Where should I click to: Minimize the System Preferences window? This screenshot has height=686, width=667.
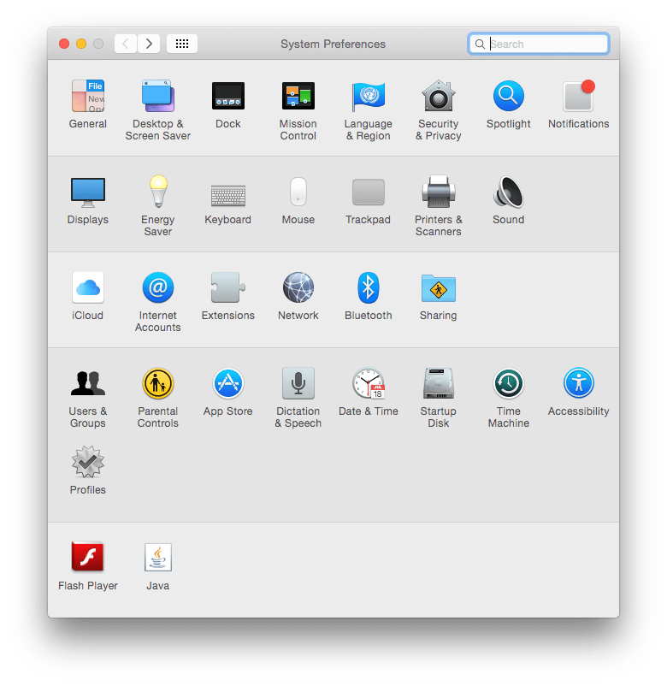pos(81,44)
